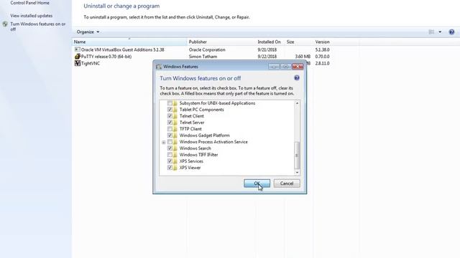Uncheck Tablet PC Components checkbox
This screenshot has width=460, height=258.
170,110
